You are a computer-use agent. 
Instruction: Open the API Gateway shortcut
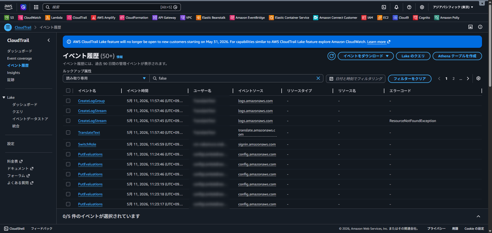[x=164, y=18]
